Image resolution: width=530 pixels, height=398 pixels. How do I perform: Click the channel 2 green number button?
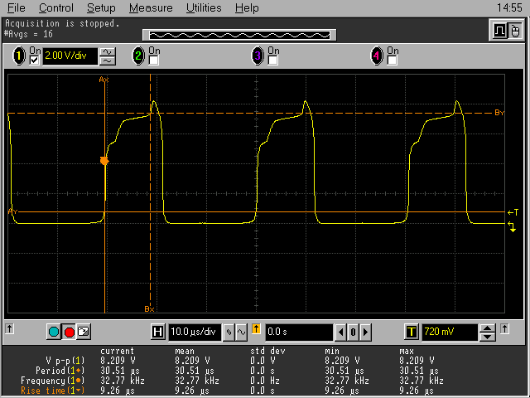click(x=138, y=56)
